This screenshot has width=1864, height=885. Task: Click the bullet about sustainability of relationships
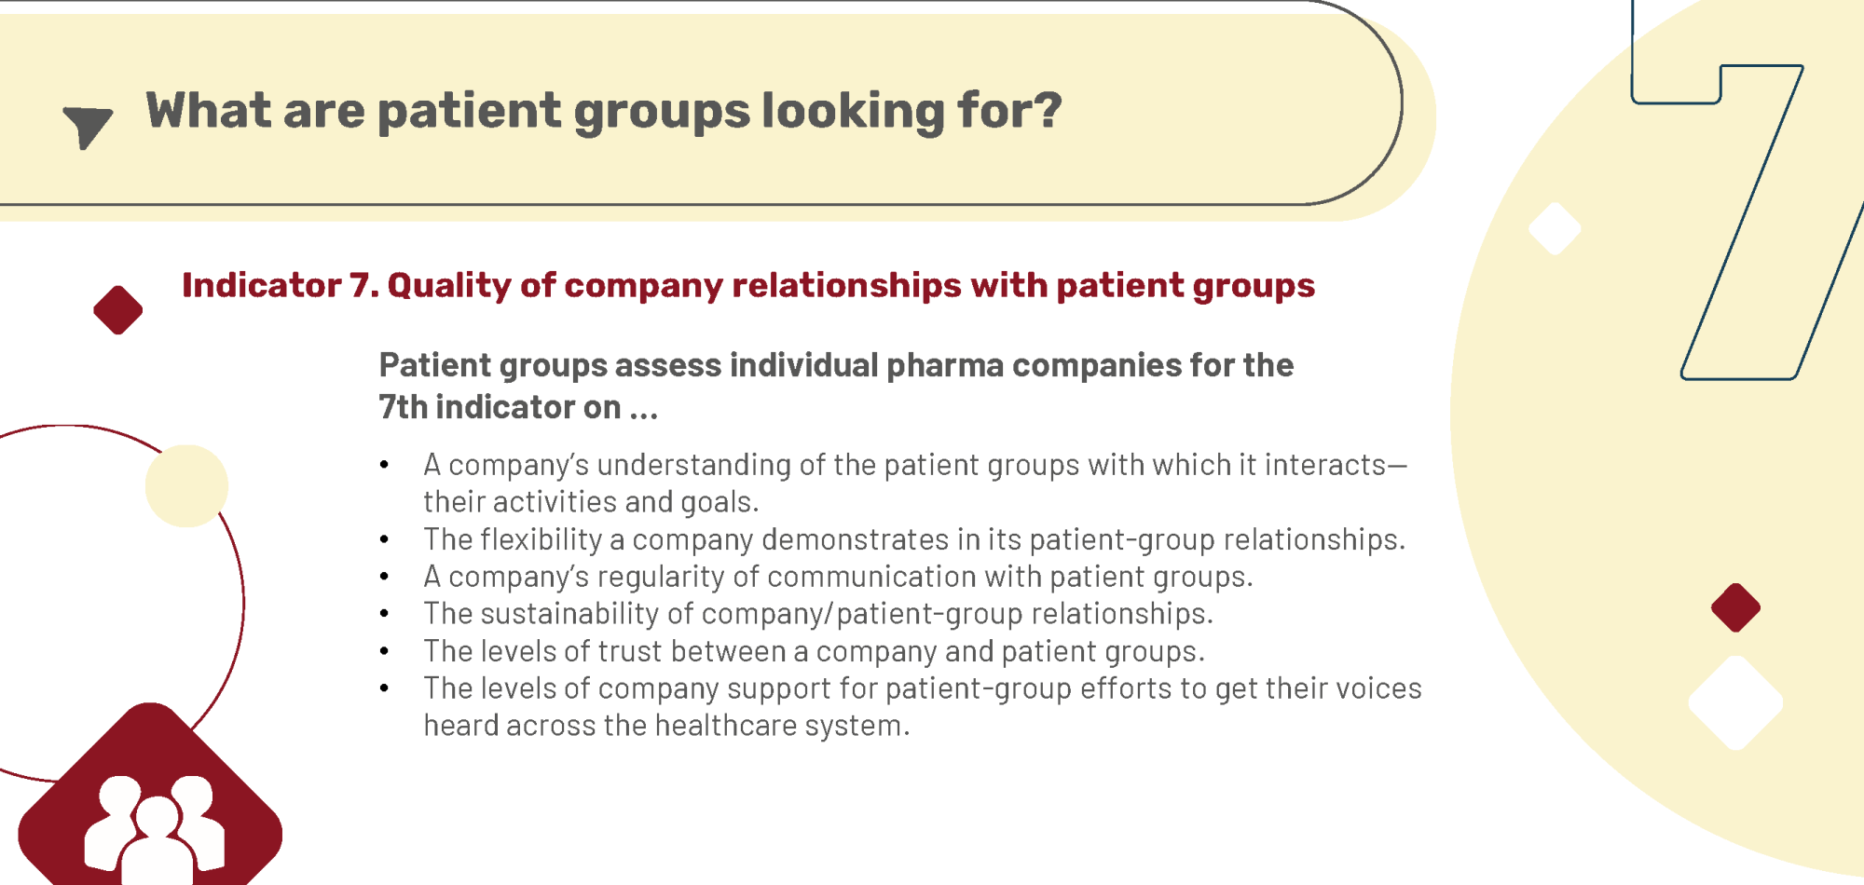(818, 614)
